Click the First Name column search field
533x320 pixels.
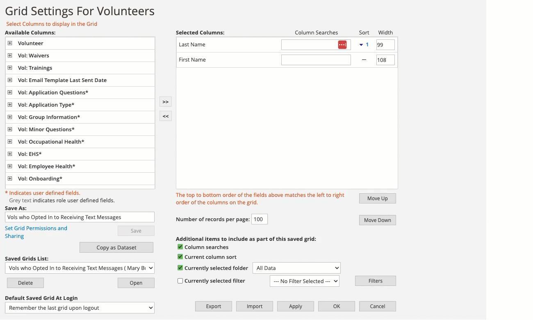(316, 60)
